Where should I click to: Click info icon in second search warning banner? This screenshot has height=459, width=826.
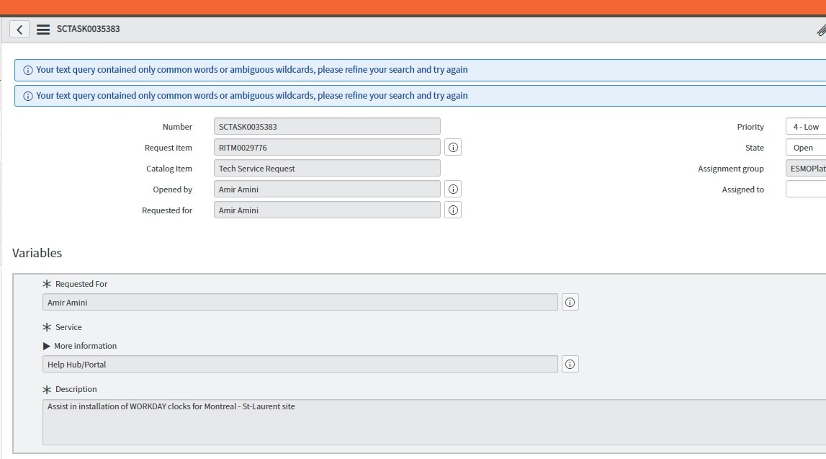coord(27,95)
